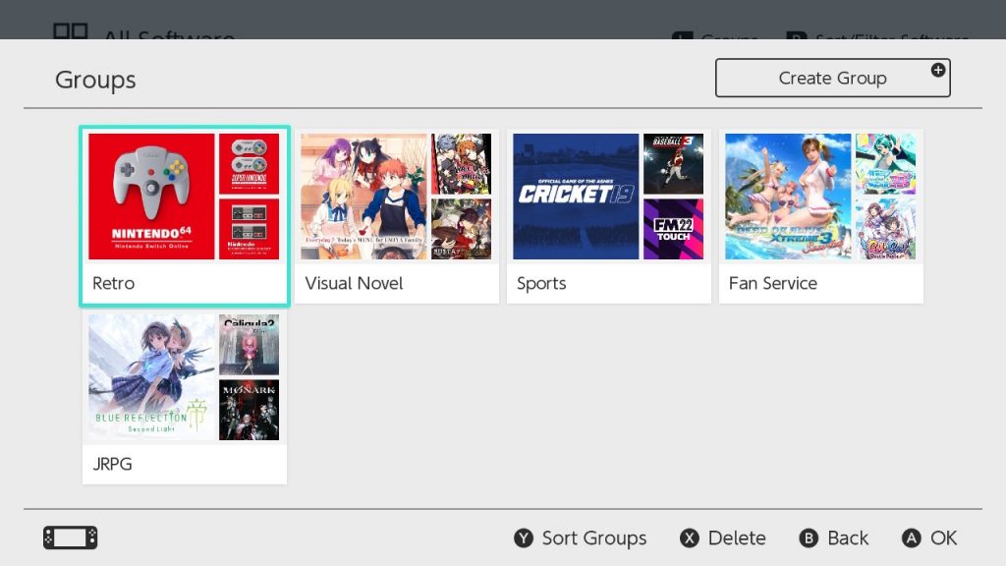Click the plus icon on Create Group
Viewport: 1006px width, 566px height.
click(937, 70)
